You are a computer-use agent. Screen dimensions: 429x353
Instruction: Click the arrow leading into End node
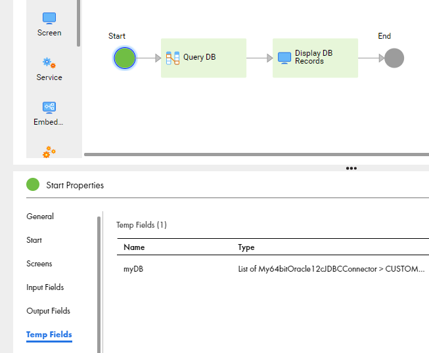click(x=371, y=58)
